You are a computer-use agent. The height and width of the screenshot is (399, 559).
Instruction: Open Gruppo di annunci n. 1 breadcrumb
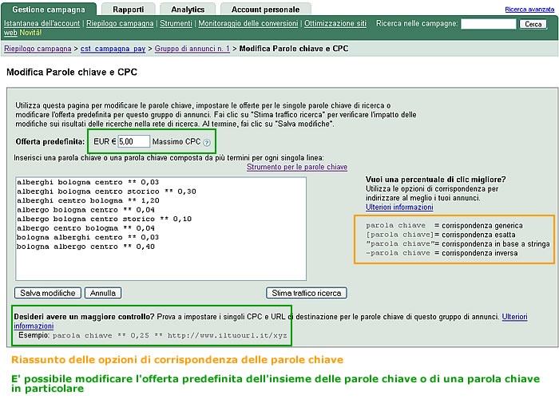point(192,49)
